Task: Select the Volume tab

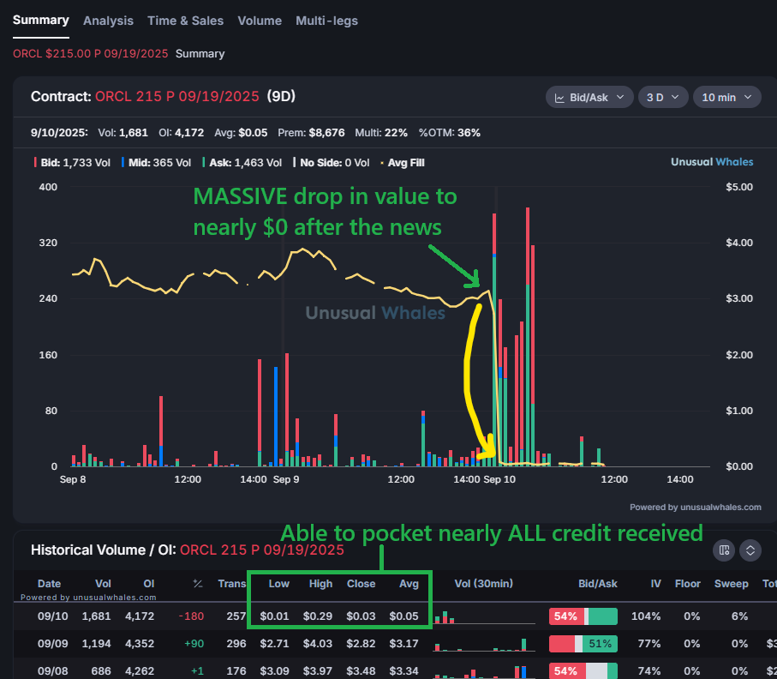Action: click(260, 21)
